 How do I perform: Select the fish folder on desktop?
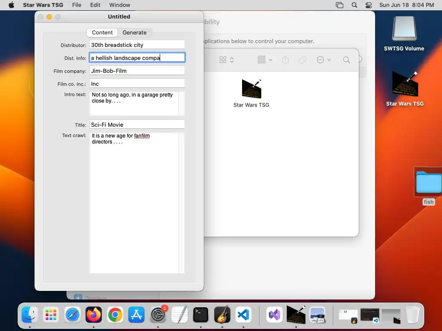tap(429, 186)
